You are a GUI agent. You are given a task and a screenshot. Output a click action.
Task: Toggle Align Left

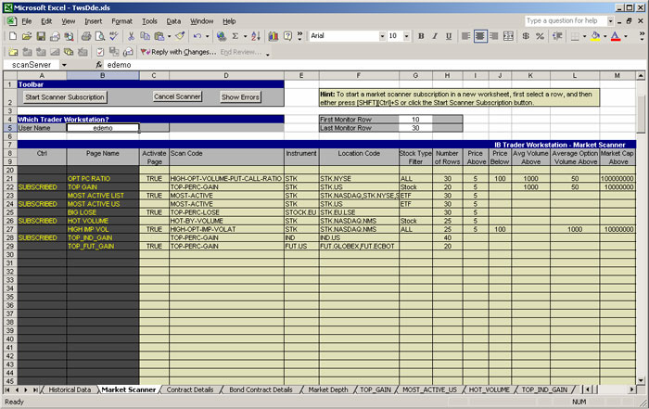pos(466,36)
